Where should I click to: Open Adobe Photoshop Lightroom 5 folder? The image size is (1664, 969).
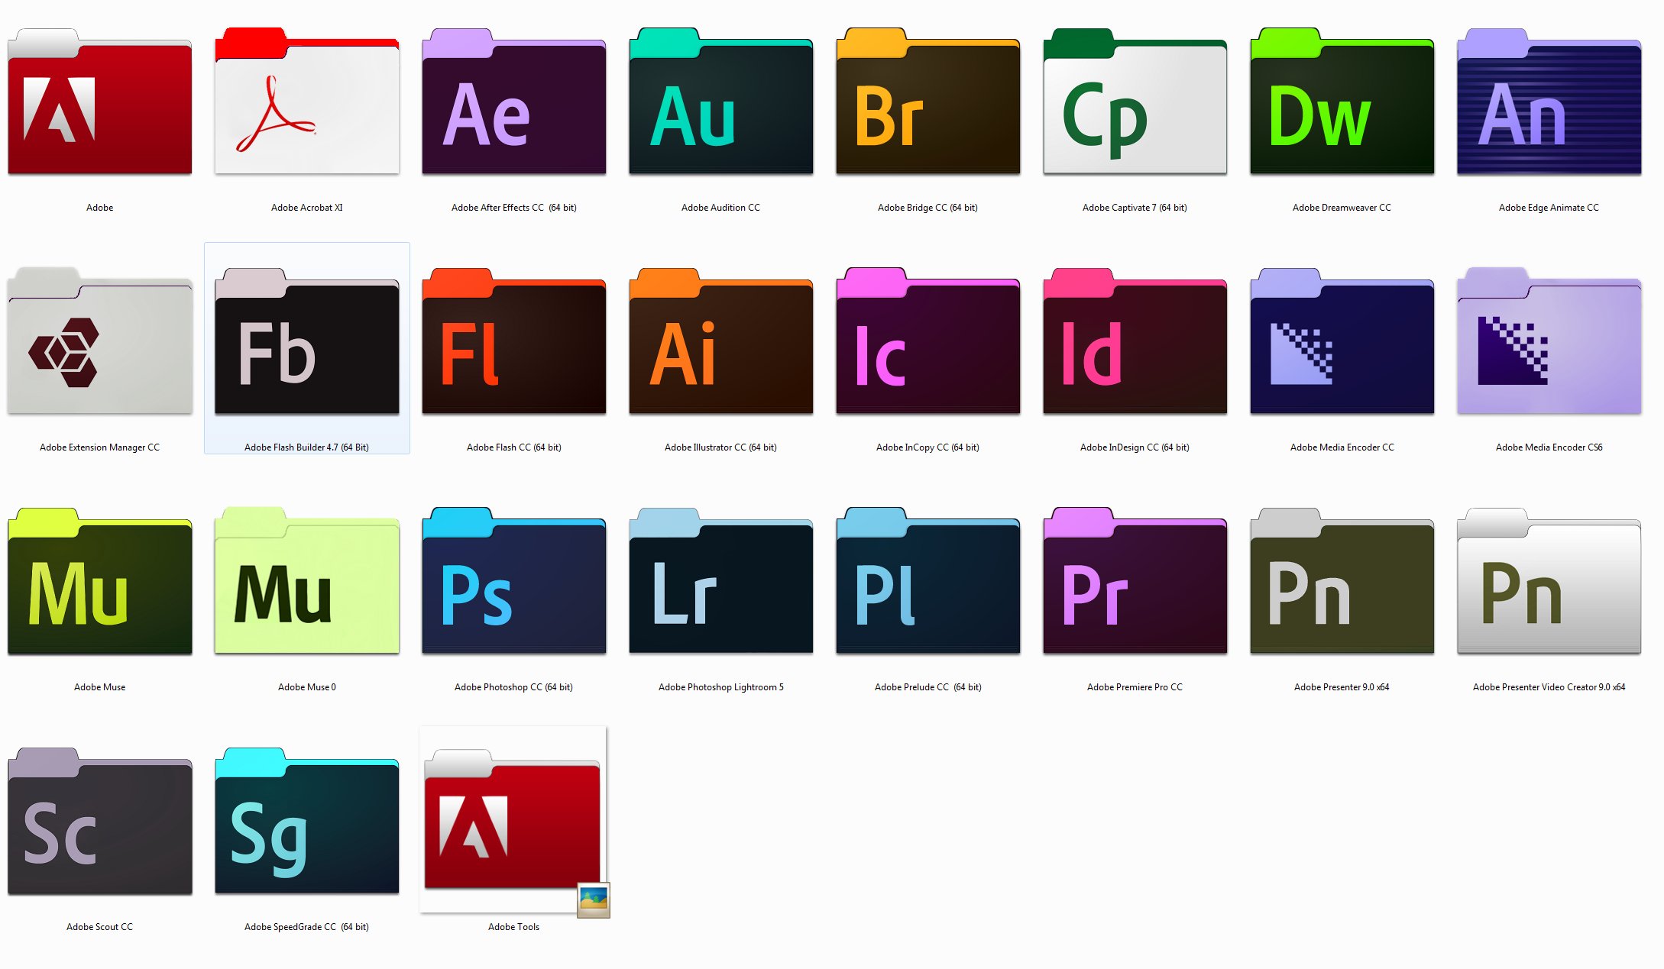[720, 588]
